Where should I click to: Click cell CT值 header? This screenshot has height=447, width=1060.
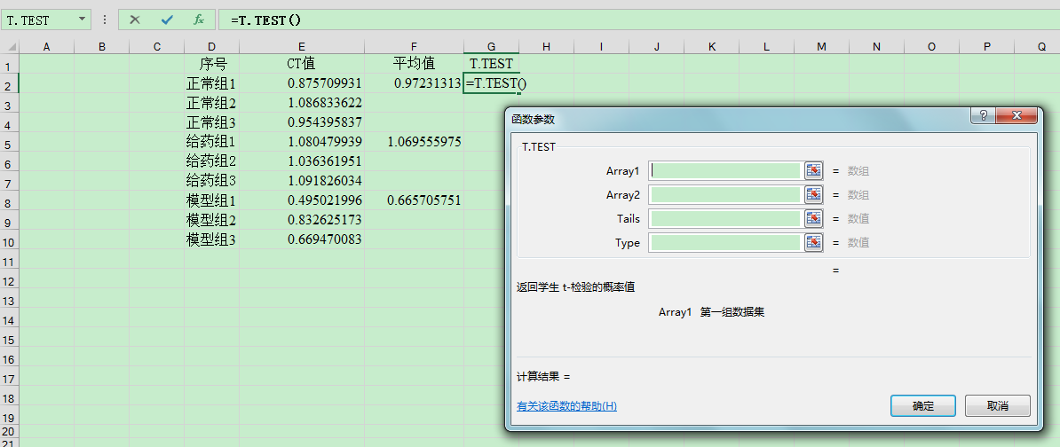(302, 64)
